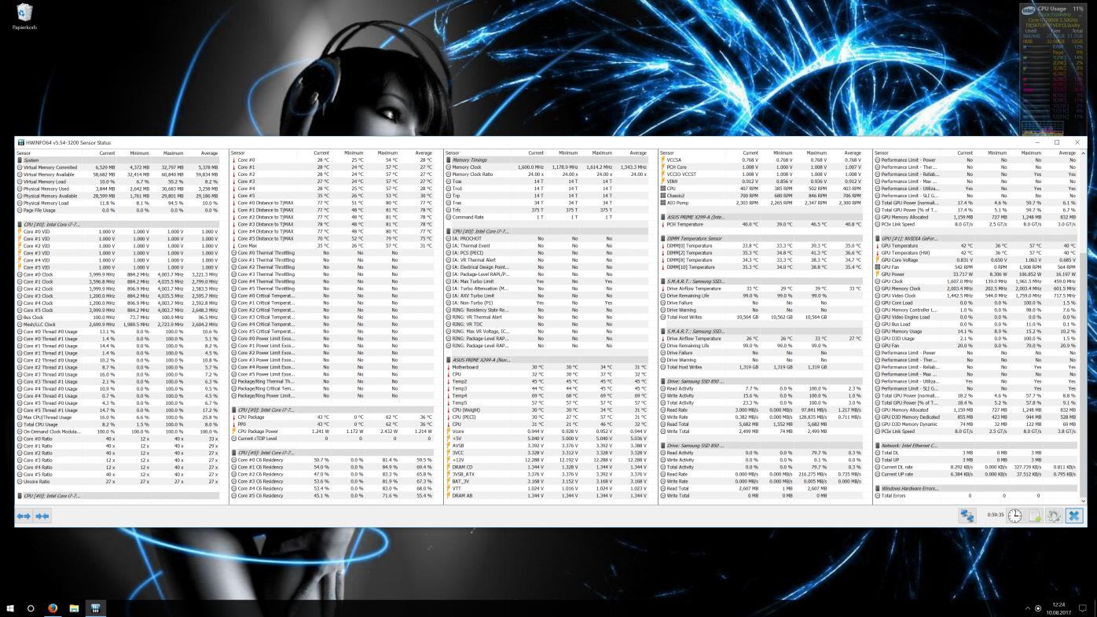Select the CPU Package Power row
This screenshot has width=1097, height=617.
click(332, 432)
